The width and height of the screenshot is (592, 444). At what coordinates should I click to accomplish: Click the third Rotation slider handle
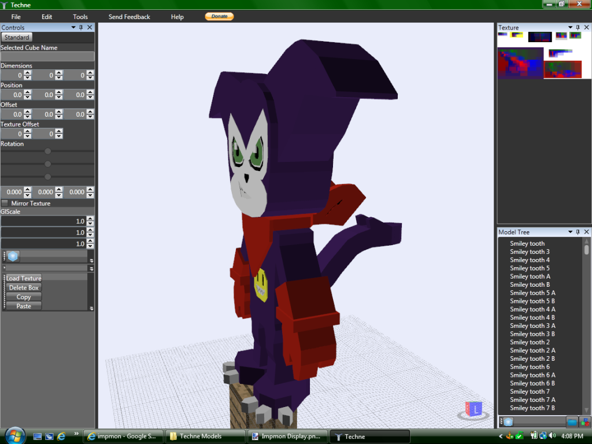click(47, 177)
